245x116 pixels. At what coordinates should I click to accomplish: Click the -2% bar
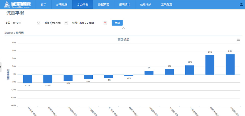click(x=129, y=76)
